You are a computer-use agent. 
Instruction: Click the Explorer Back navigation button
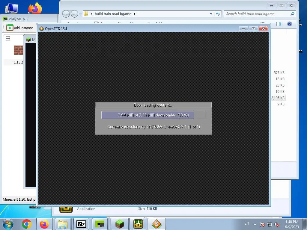click(x=66, y=14)
